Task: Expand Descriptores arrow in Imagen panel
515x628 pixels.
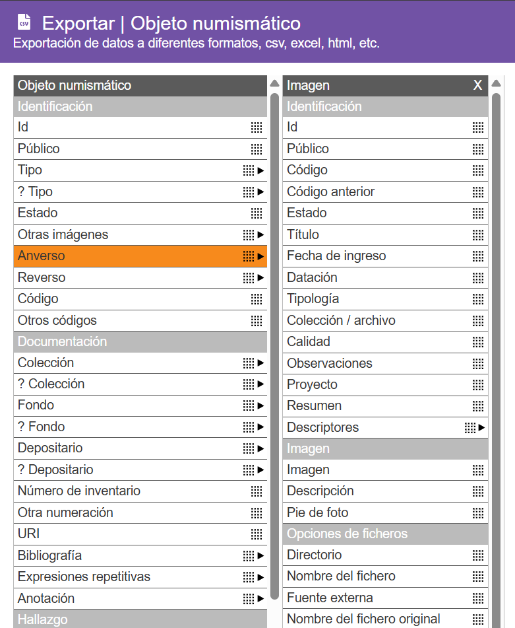Action: pyautogui.click(x=482, y=428)
